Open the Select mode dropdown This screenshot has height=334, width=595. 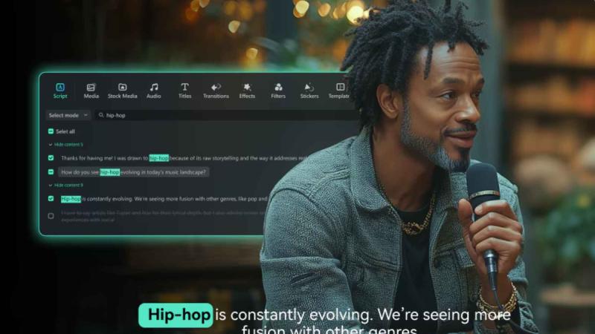click(x=68, y=115)
